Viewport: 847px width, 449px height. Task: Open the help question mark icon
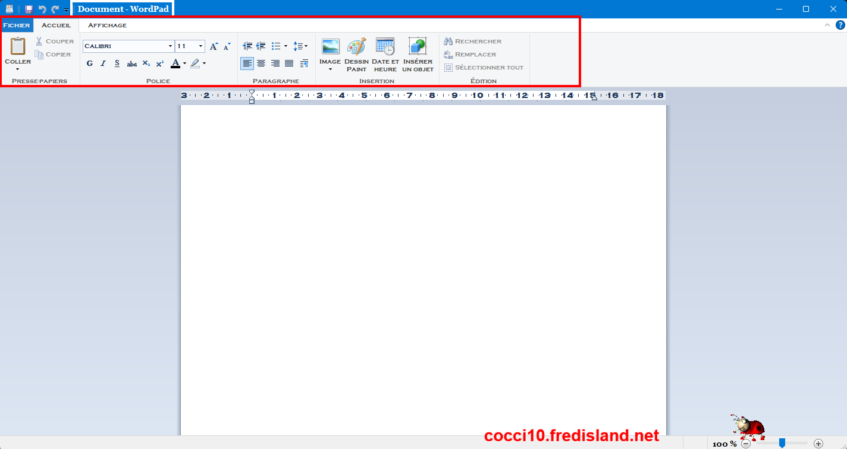(x=840, y=25)
